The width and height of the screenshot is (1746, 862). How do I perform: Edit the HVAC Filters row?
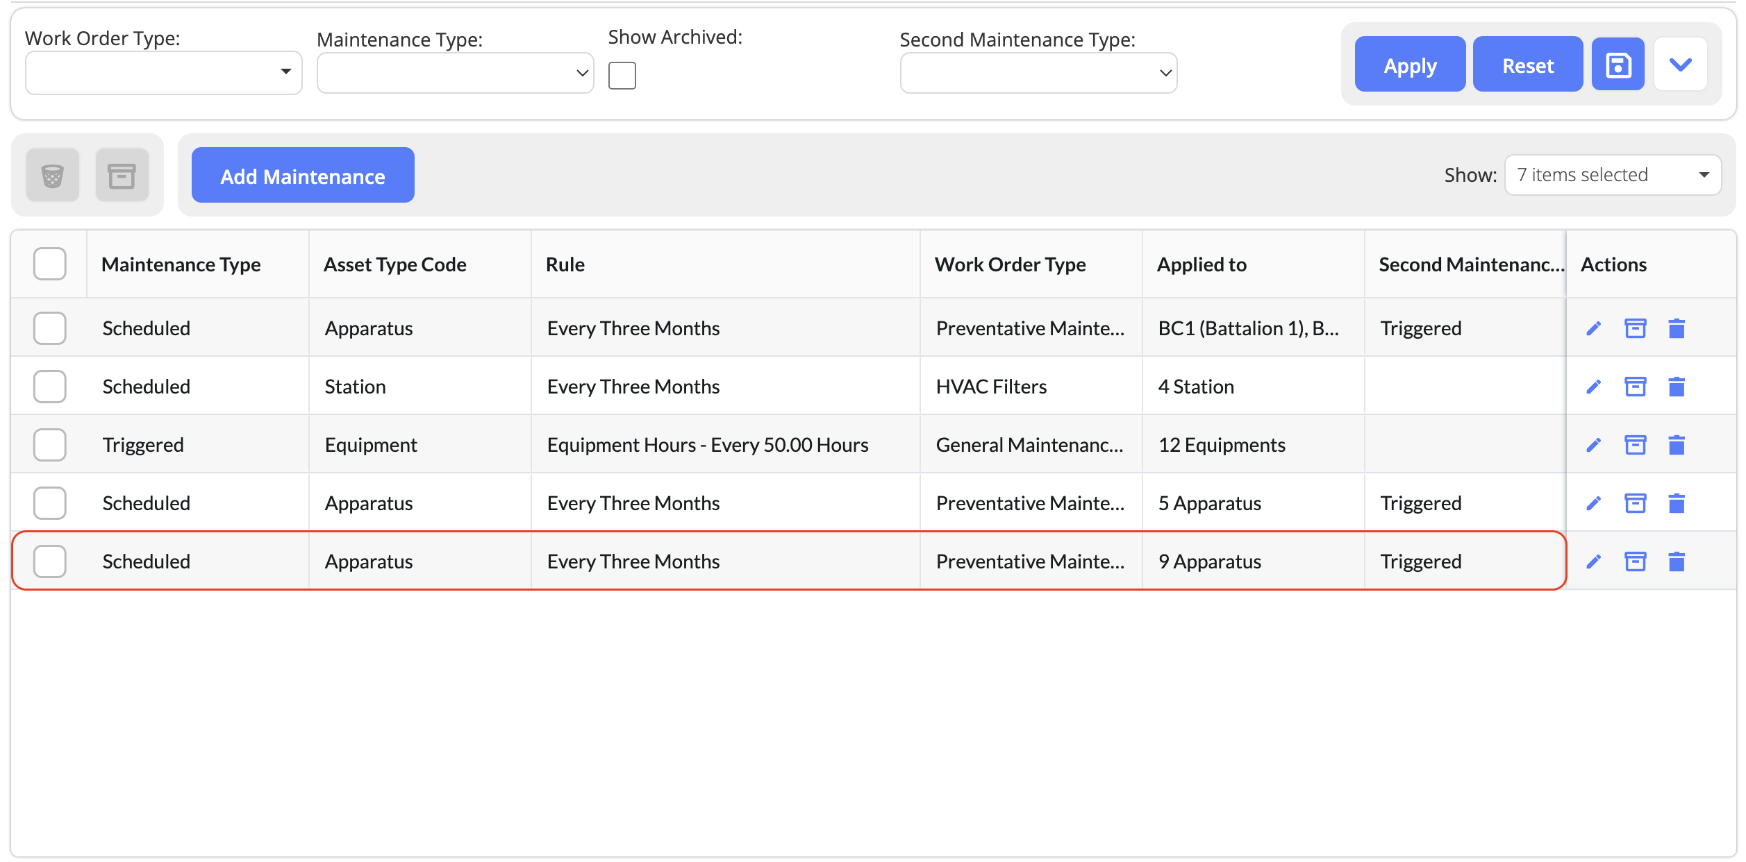click(1594, 387)
